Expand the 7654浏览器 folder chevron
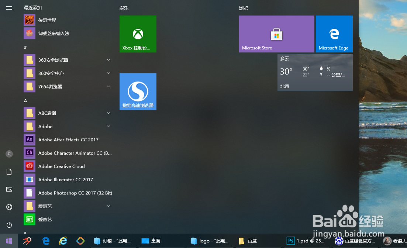The width and height of the screenshot is (407, 248). click(x=108, y=86)
